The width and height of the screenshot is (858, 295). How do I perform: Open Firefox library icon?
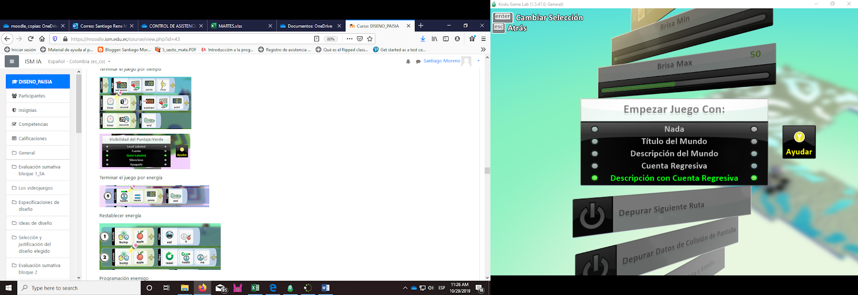pyautogui.click(x=434, y=39)
